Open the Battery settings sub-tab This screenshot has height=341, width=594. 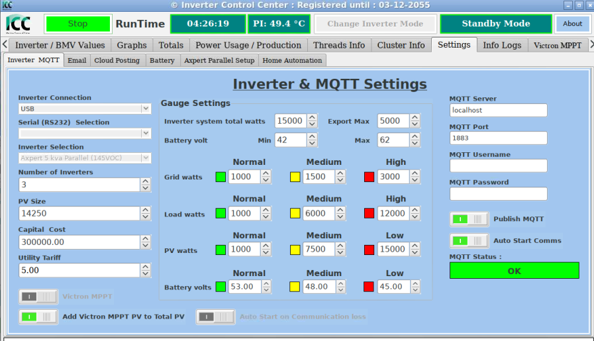click(x=162, y=60)
